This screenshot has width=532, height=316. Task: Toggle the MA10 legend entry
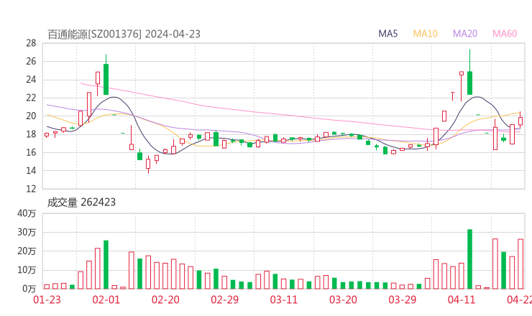(425, 34)
